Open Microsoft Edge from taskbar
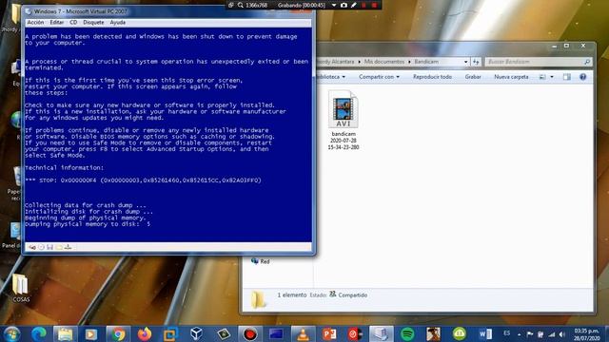The image size is (609, 342). [x=39, y=333]
